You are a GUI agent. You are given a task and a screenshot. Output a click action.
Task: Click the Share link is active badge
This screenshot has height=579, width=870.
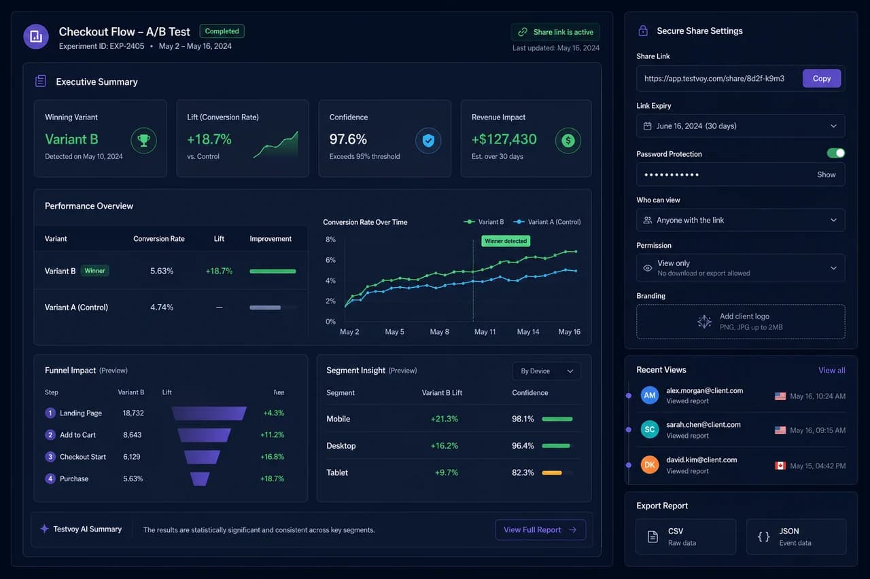point(555,32)
